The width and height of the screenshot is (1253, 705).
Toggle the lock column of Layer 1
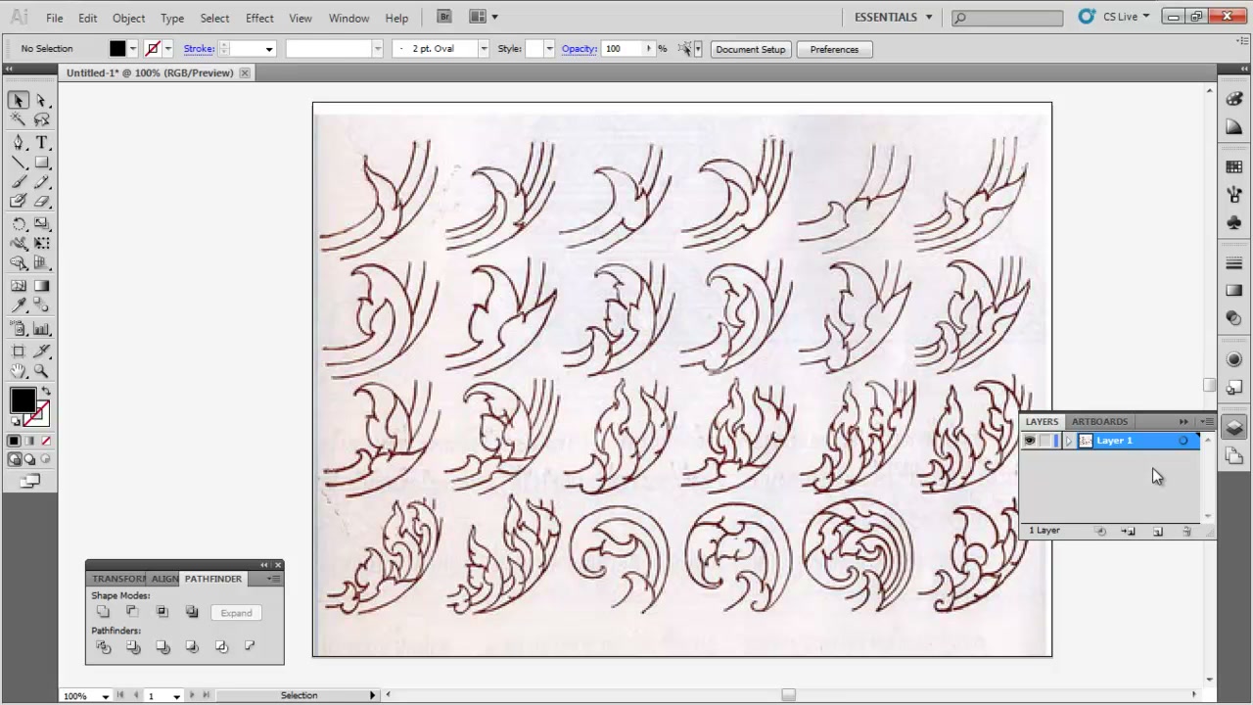pyautogui.click(x=1046, y=441)
